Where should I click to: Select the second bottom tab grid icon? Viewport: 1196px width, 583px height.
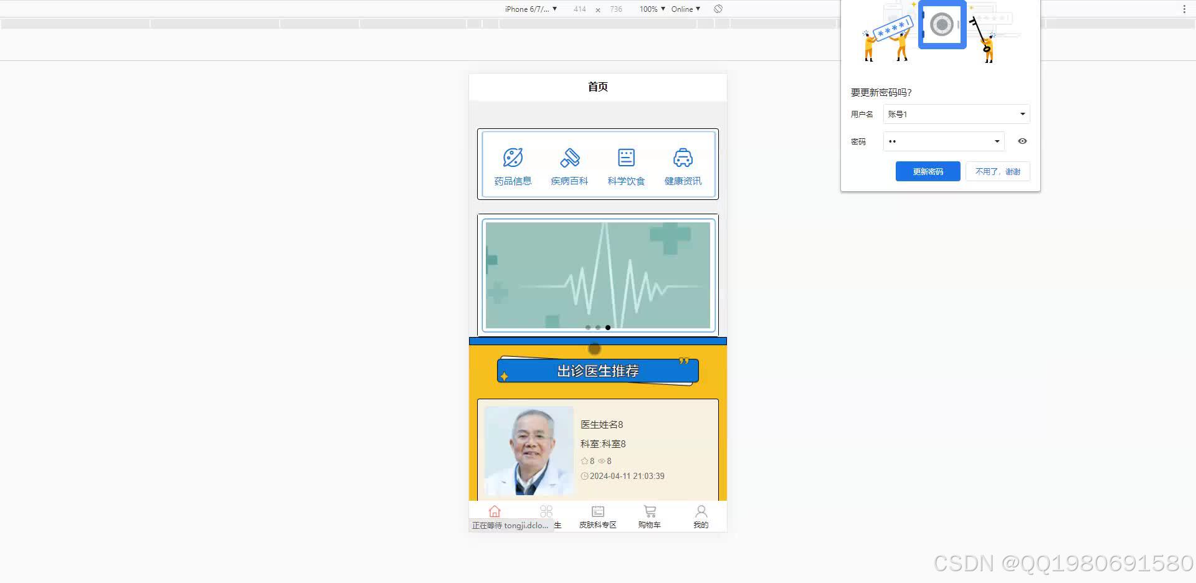click(x=546, y=511)
